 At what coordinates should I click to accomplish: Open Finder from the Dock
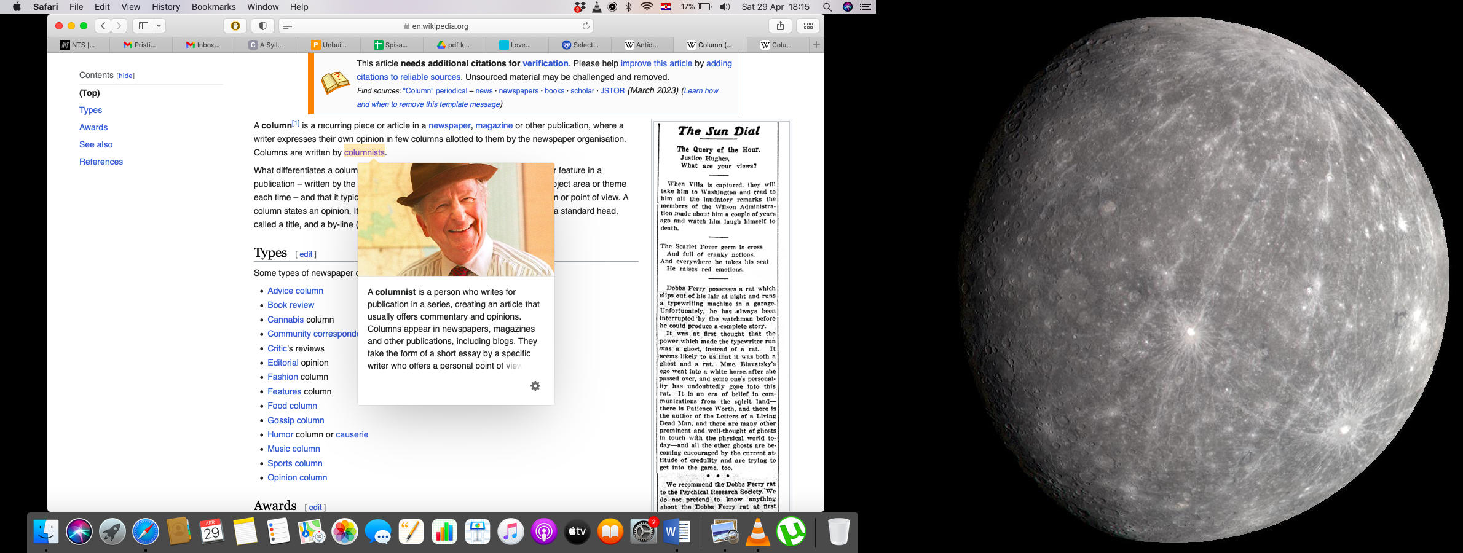click(46, 531)
